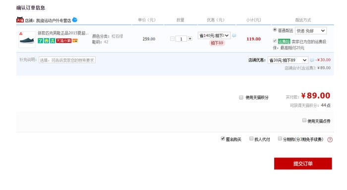
Task: Open the product title link 新款匹克男鞋
Action: 63,33
